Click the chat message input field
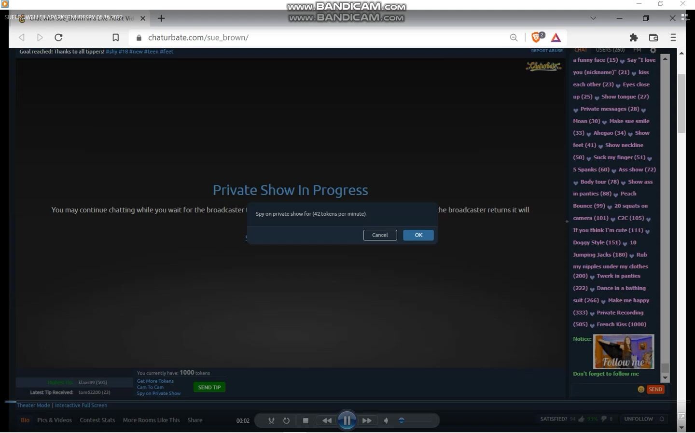The height and width of the screenshot is (433, 695). 603,390
